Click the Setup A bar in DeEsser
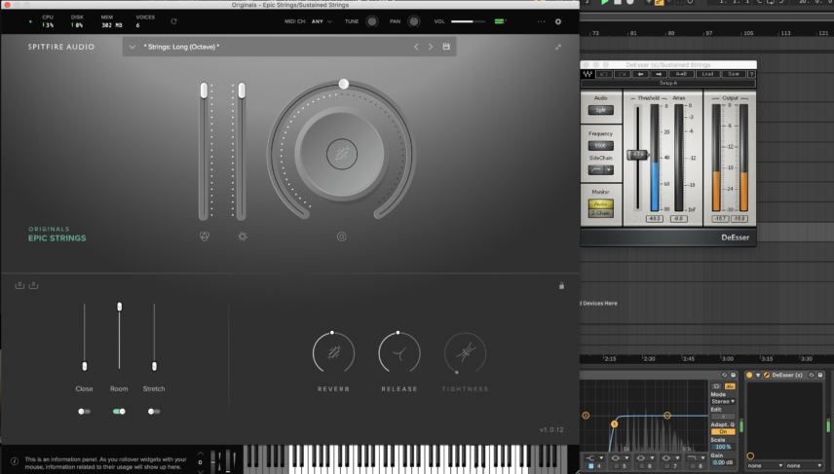This screenshot has width=834, height=474. pyautogui.click(x=668, y=83)
